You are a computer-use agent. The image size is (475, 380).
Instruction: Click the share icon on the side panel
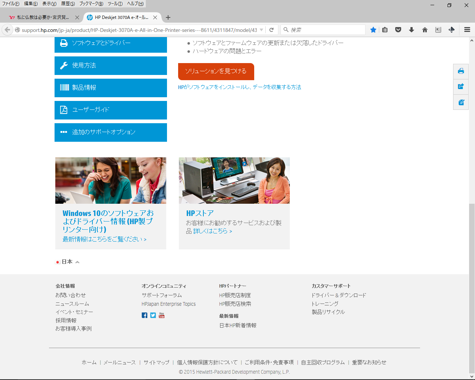coord(461,86)
